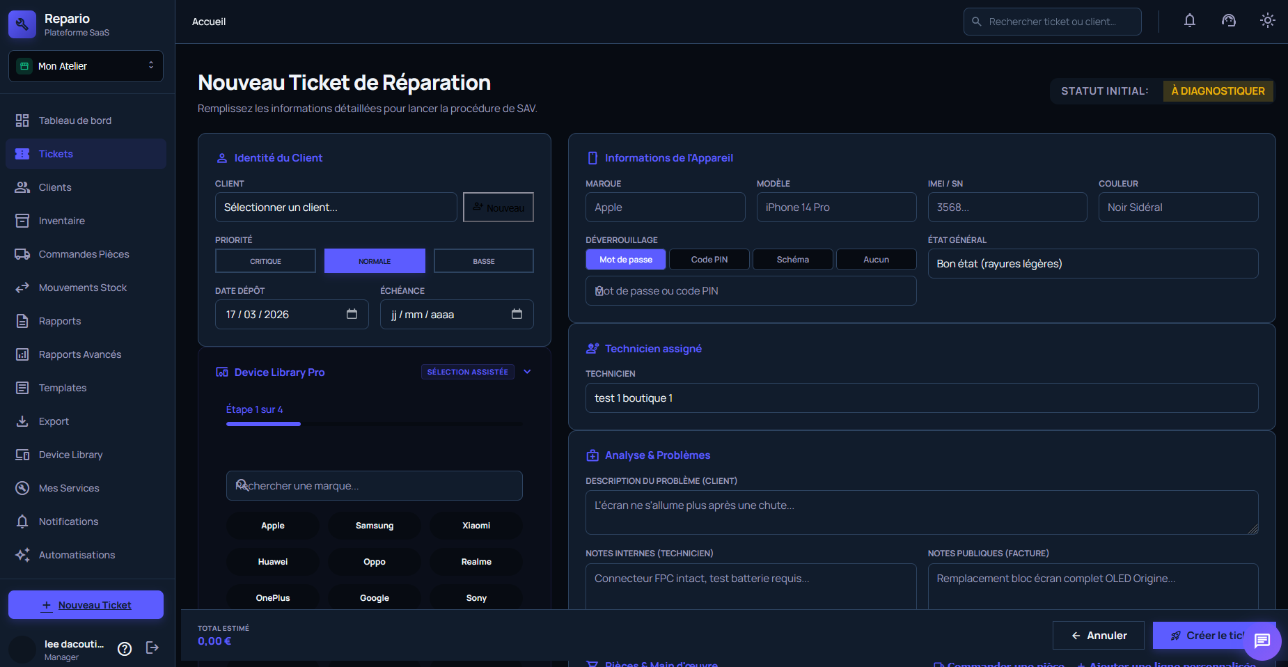The width and height of the screenshot is (1288, 667).
Task: Click the Nouveau Ticket button
Action: point(85,604)
